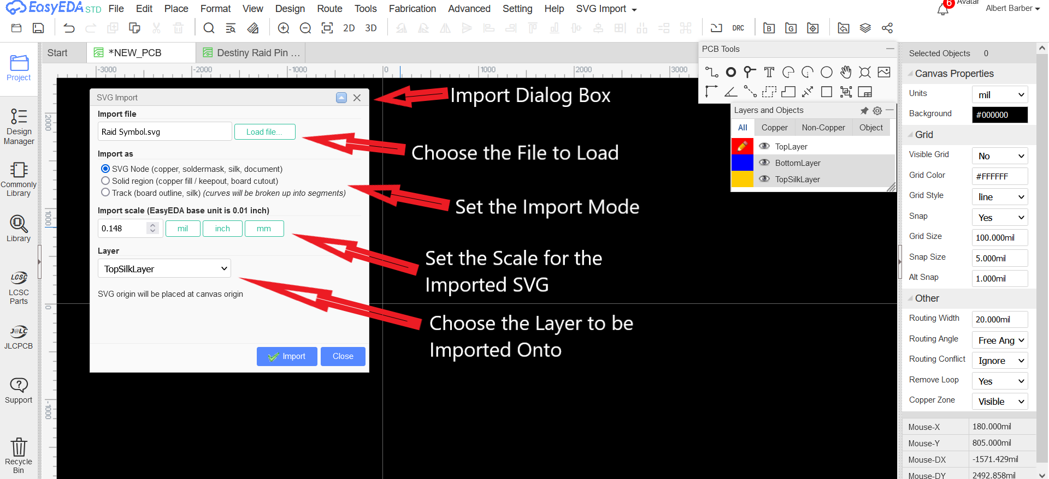Click the Share toolbar icon

[887, 28]
